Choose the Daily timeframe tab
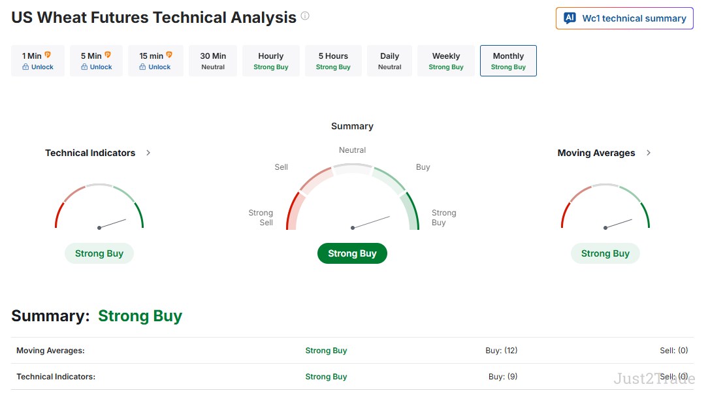 click(x=390, y=61)
